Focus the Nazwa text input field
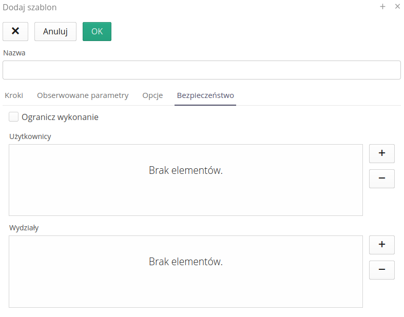 201,70
